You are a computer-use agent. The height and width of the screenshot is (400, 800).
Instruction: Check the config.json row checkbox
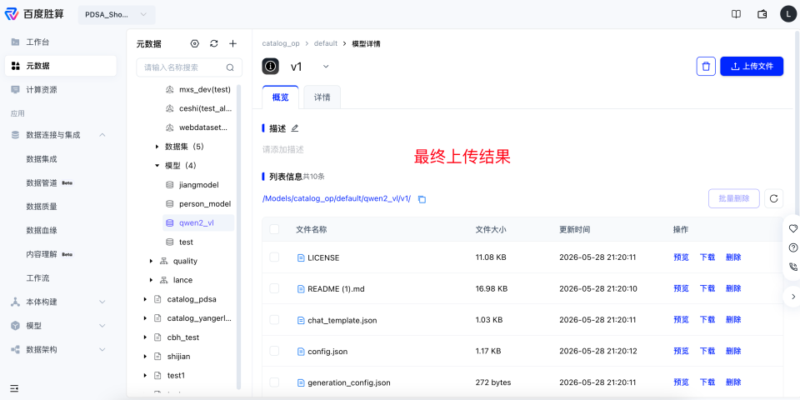[x=274, y=351]
